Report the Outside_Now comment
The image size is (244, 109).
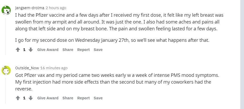83,98
